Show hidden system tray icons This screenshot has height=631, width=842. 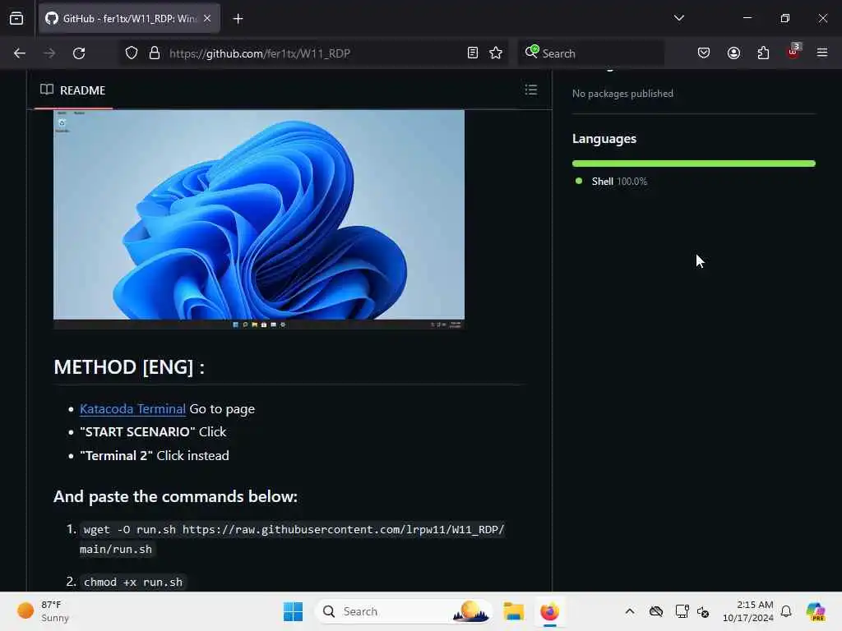click(x=630, y=611)
